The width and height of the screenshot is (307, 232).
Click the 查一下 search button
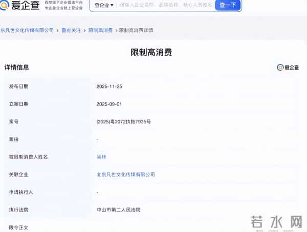227,5
